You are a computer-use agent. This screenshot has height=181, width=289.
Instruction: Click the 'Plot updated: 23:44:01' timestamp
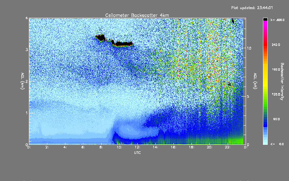(252, 8)
